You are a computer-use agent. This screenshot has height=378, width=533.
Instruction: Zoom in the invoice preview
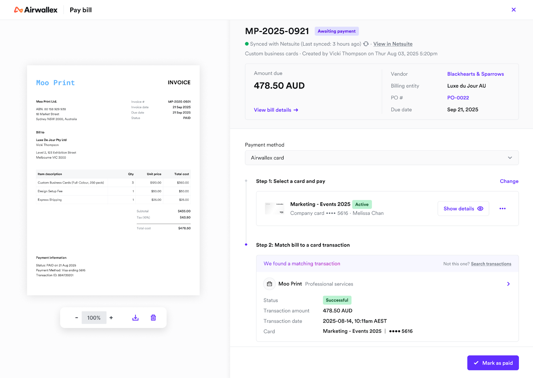(x=111, y=318)
